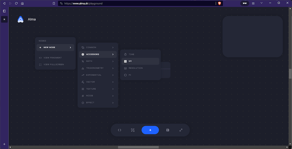
Task: Toggle the browser sidebar panel
Action: [x=4, y=11]
